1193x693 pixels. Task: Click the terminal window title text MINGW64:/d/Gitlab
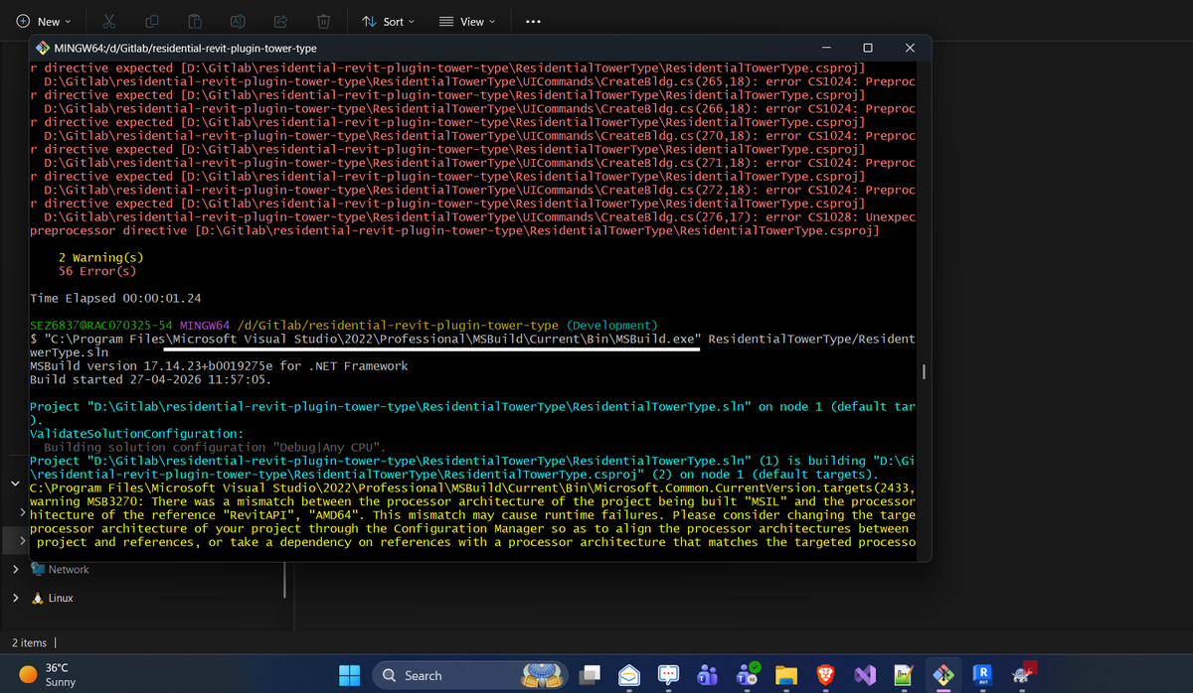pyautogui.click(x=185, y=48)
